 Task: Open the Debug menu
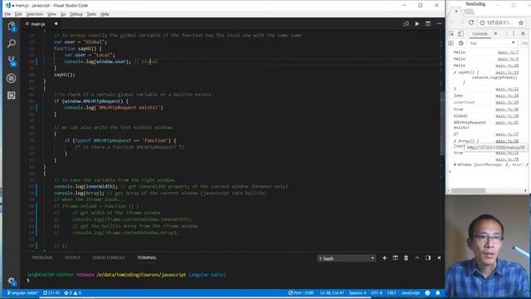[x=76, y=14]
